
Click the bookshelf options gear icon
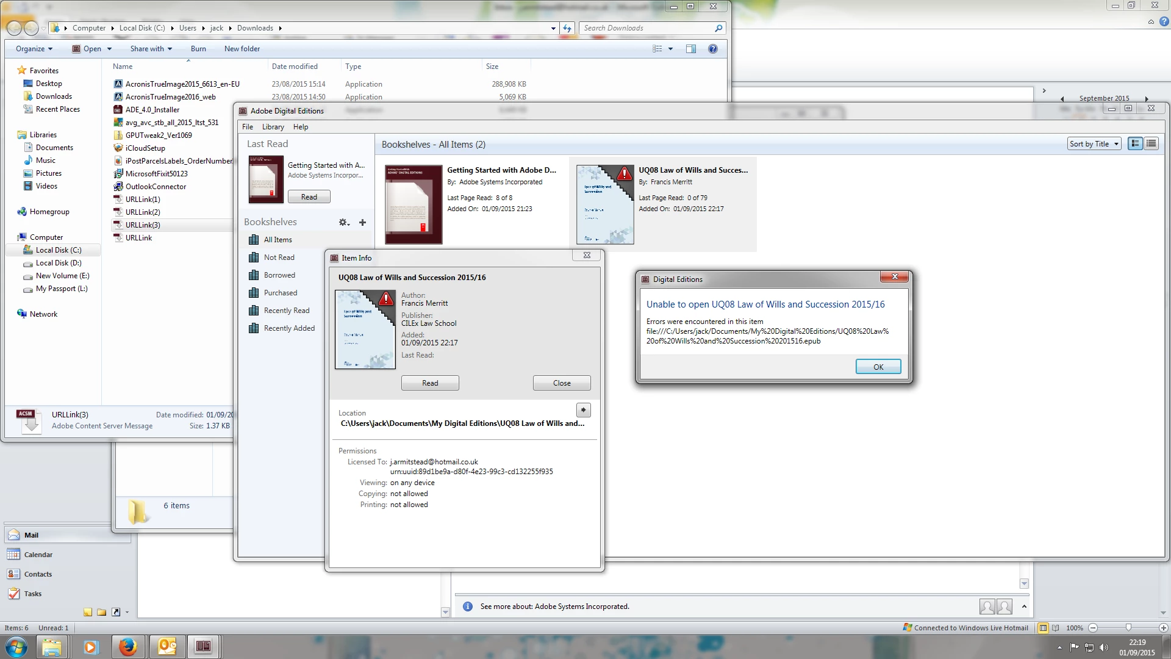(344, 222)
